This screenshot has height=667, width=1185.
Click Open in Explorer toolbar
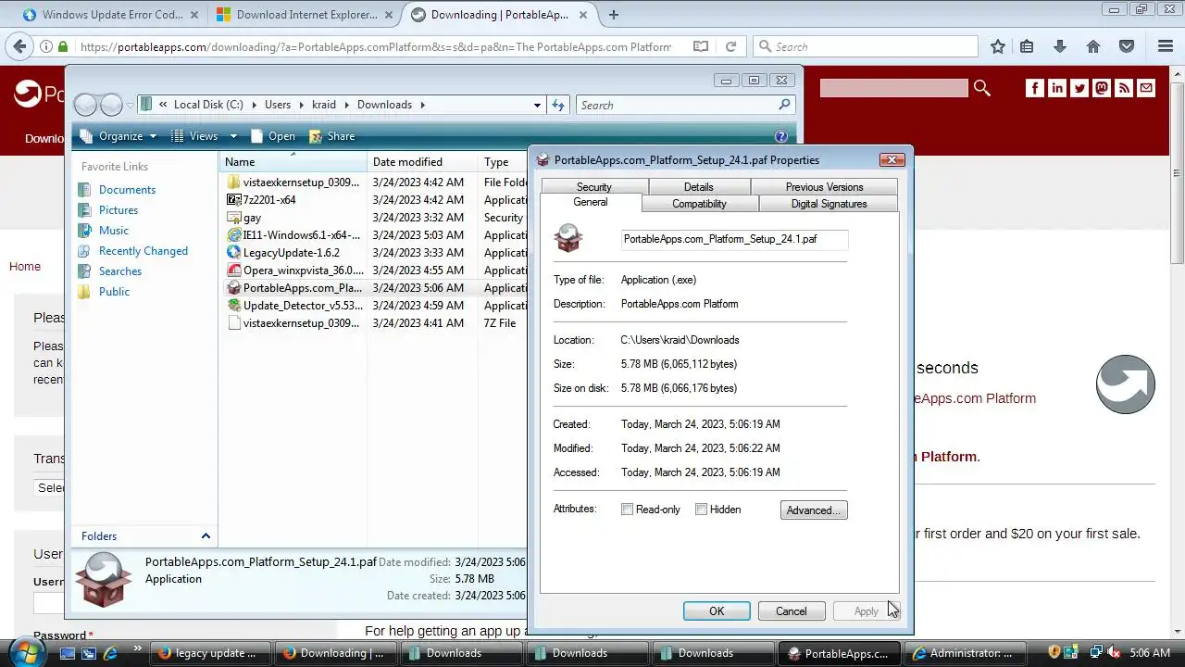pyautogui.click(x=272, y=136)
